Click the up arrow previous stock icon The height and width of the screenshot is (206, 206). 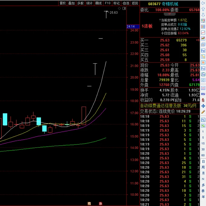point(203,9)
